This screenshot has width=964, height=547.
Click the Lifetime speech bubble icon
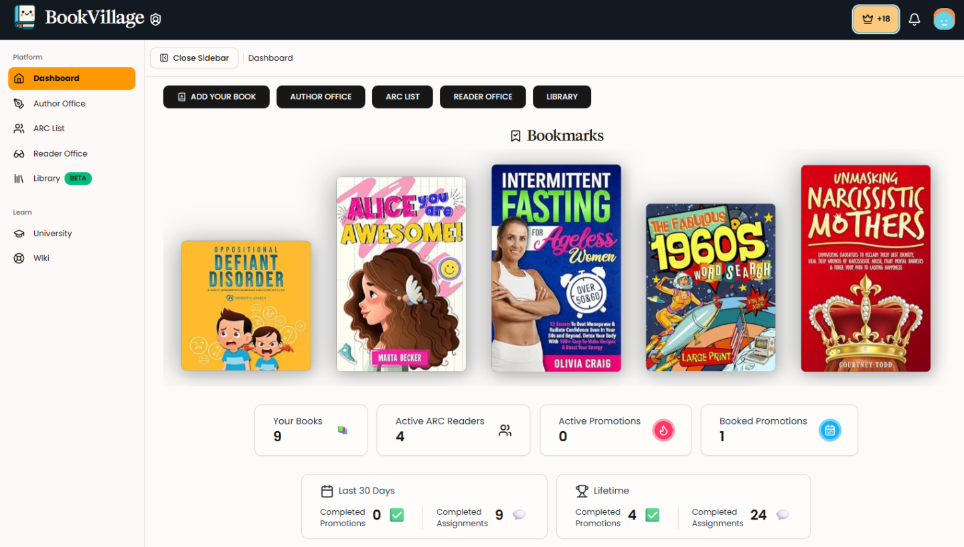pyautogui.click(x=783, y=515)
